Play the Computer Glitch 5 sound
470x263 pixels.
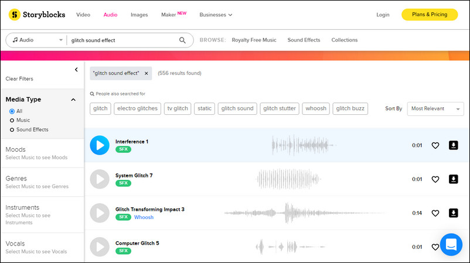point(100,247)
